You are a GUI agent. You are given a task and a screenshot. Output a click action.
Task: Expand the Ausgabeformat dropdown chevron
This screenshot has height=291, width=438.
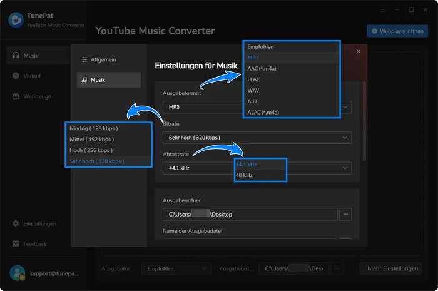point(345,107)
